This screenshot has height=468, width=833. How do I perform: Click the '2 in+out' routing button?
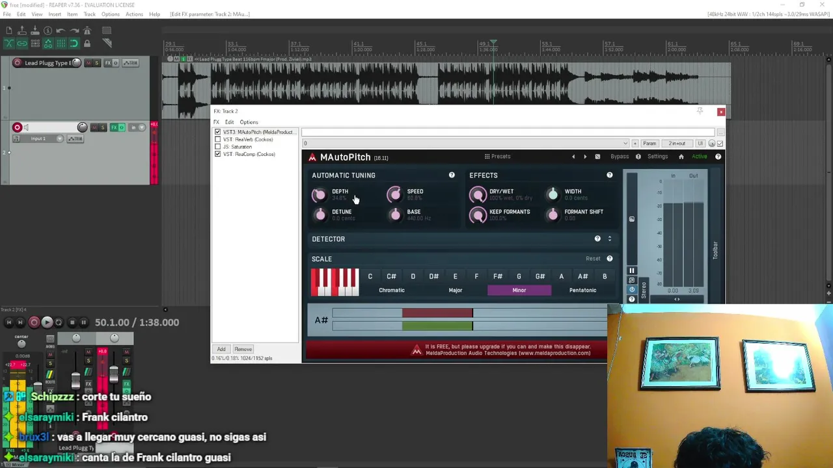pos(677,143)
